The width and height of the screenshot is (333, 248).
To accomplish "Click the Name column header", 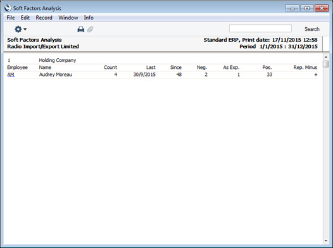I will point(45,67).
